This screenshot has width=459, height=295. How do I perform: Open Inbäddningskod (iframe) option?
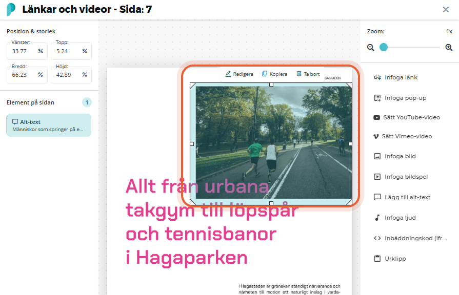click(x=409, y=238)
